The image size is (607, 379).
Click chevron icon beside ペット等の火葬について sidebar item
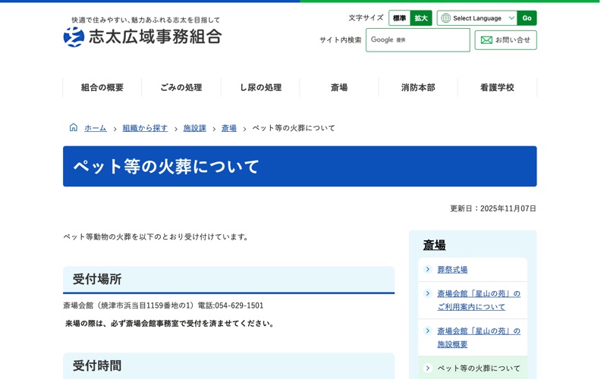click(x=428, y=368)
